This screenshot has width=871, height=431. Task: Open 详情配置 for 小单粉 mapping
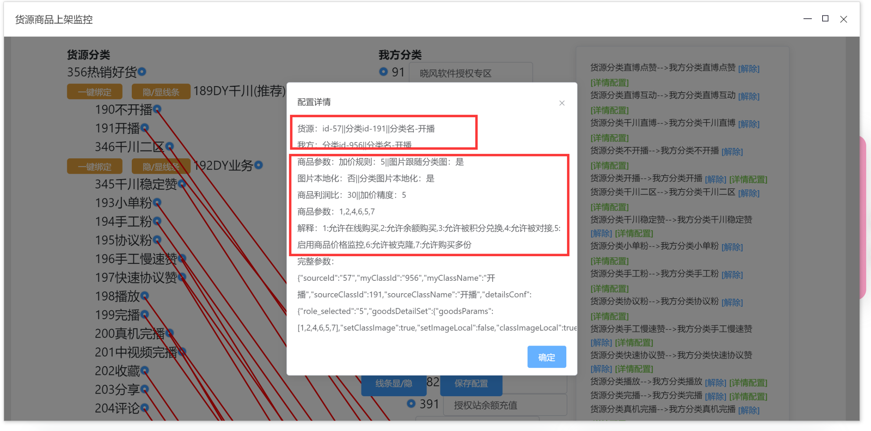(x=609, y=261)
